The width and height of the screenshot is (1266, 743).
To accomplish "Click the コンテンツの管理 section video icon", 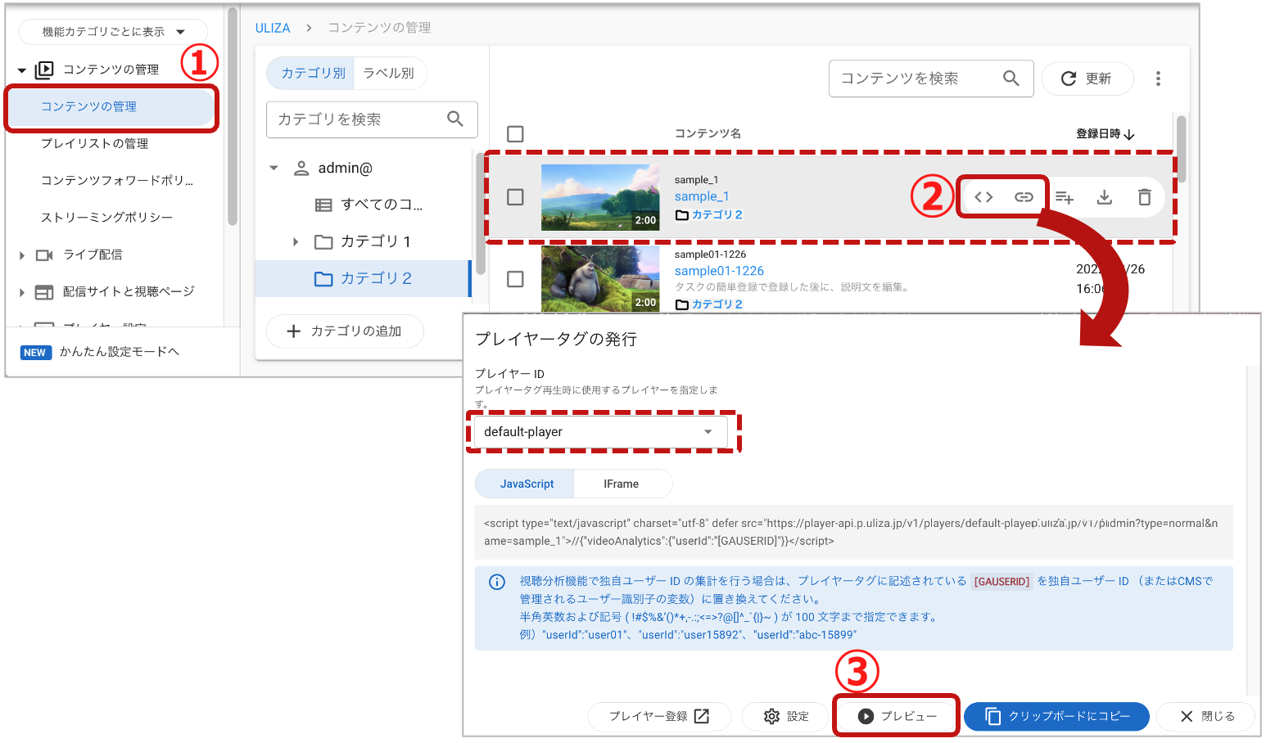I will pos(44,70).
